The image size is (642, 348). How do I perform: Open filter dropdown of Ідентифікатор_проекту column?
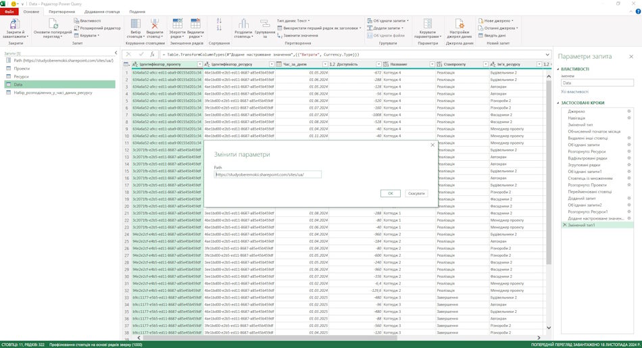tap(200, 64)
